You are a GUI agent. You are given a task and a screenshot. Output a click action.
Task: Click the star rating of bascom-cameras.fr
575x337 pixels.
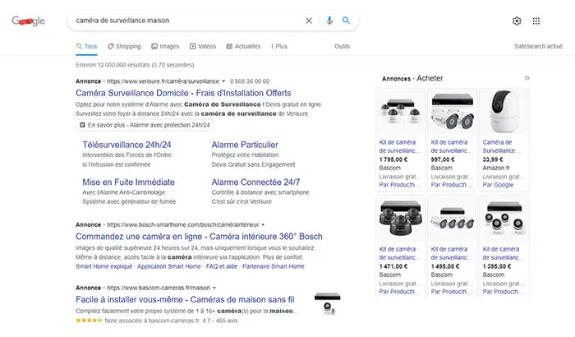click(89, 321)
